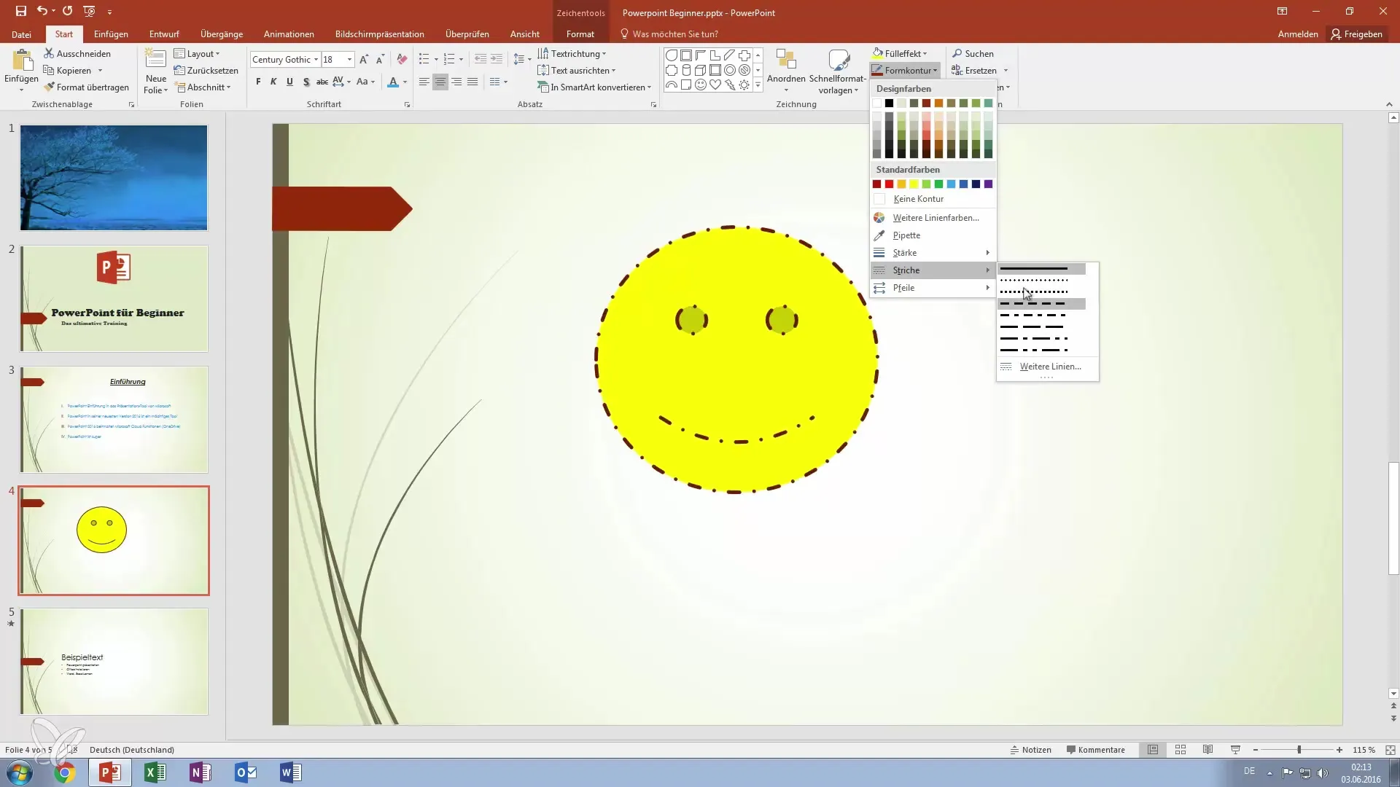
Task: Fit slide to window icon
Action: click(1390, 749)
